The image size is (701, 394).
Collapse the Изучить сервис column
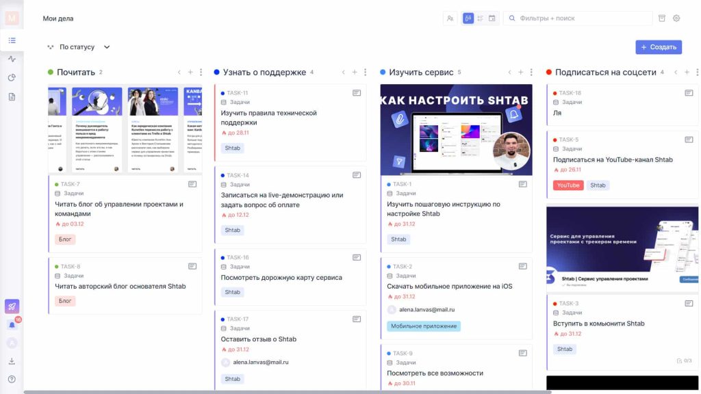pyautogui.click(x=509, y=73)
